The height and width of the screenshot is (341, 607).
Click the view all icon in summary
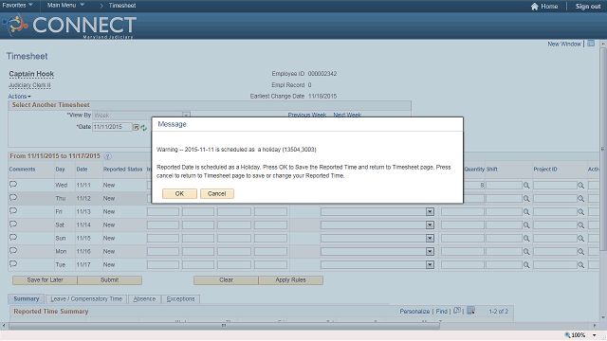(x=457, y=311)
